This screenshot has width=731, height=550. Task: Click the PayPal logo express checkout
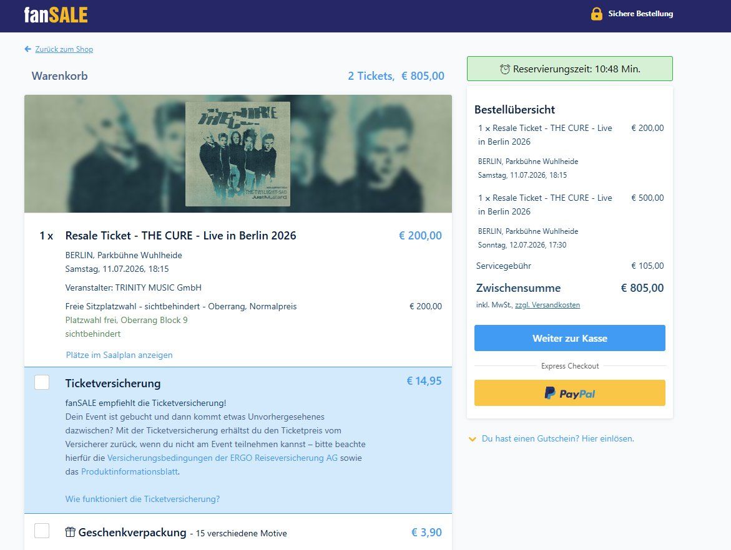569,393
